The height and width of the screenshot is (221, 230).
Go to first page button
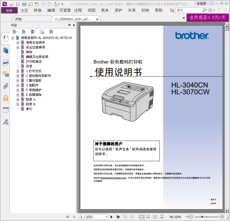click(67, 217)
